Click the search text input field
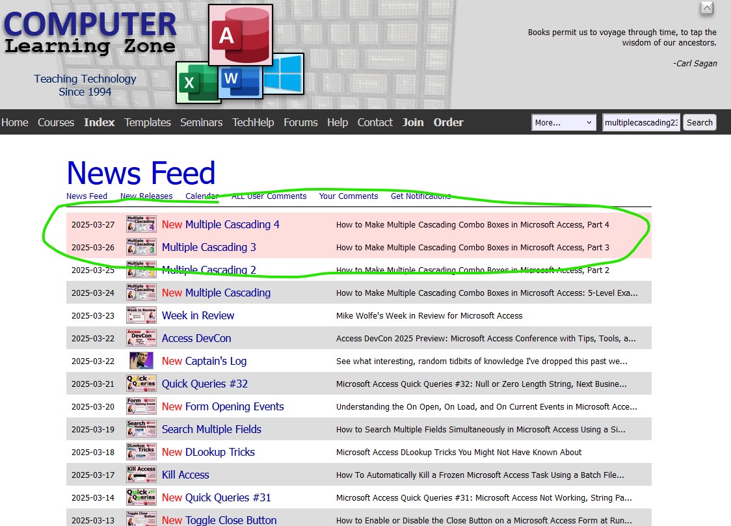The width and height of the screenshot is (731, 526). (641, 122)
